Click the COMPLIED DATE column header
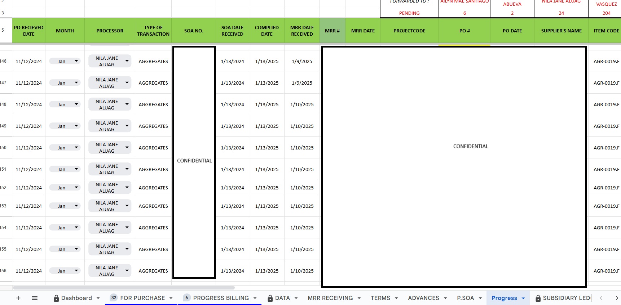The height and width of the screenshot is (305, 621). pyautogui.click(x=267, y=31)
